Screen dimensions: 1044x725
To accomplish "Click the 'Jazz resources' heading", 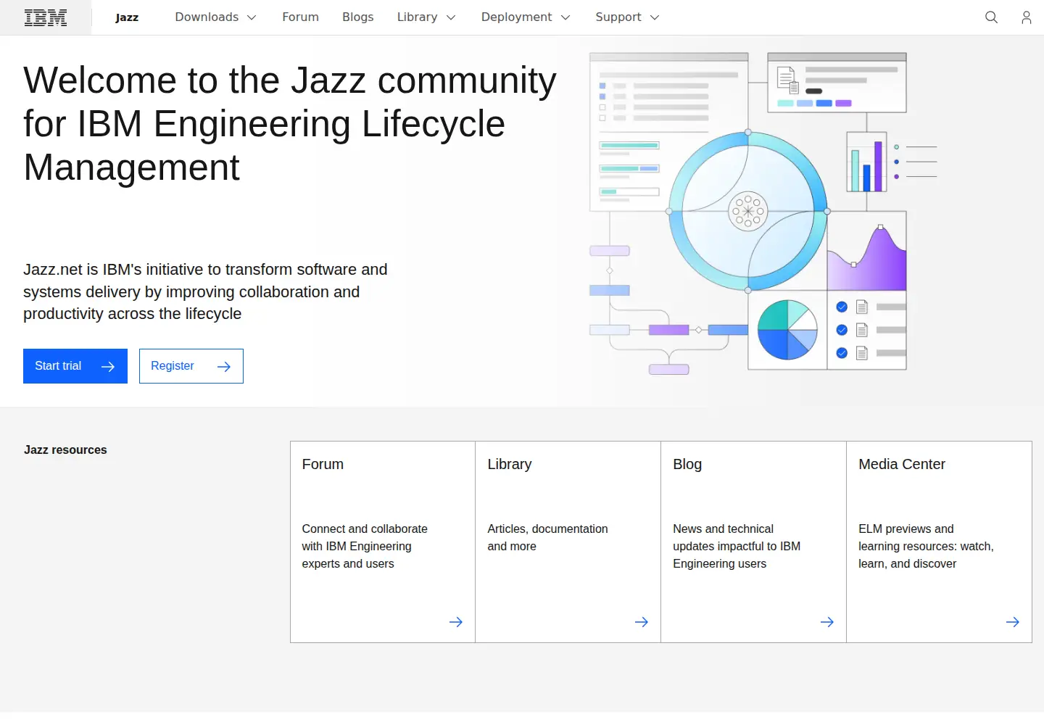I will 65,449.
